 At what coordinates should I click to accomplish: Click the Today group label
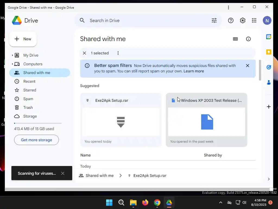point(86,166)
